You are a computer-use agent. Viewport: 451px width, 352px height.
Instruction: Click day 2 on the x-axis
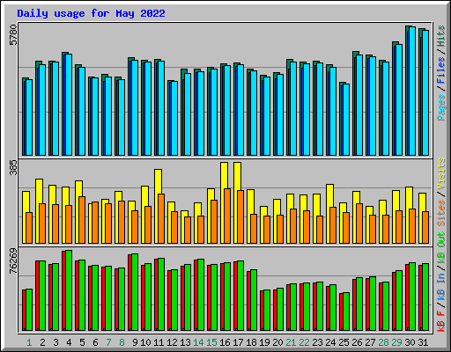(42, 342)
